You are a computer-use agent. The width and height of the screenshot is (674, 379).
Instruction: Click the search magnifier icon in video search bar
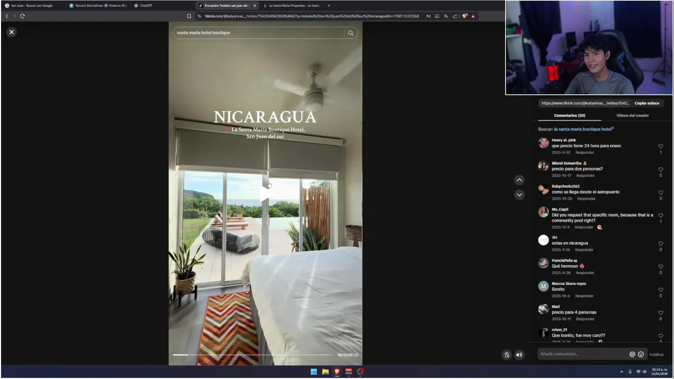(351, 33)
